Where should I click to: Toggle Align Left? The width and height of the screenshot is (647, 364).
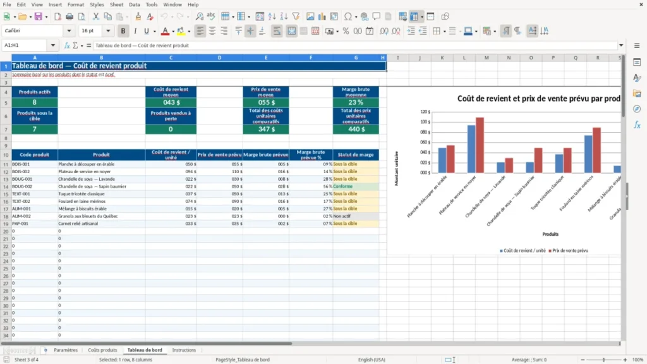point(200,31)
